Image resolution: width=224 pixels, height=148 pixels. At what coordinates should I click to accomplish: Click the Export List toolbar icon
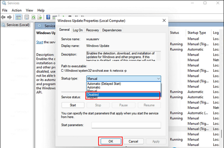pyautogui.click(x=40, y=17)
